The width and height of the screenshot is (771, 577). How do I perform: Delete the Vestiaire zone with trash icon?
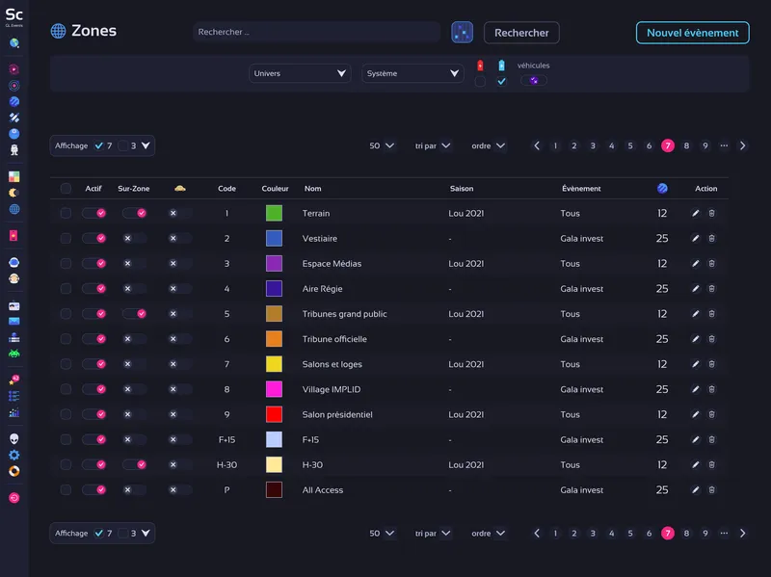[712, 238]
